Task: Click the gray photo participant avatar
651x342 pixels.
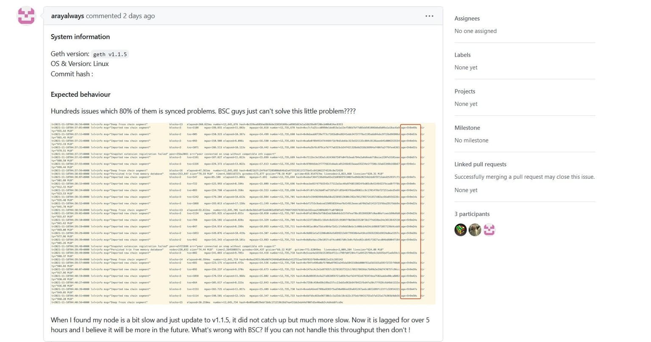Action: coord(475,230)
